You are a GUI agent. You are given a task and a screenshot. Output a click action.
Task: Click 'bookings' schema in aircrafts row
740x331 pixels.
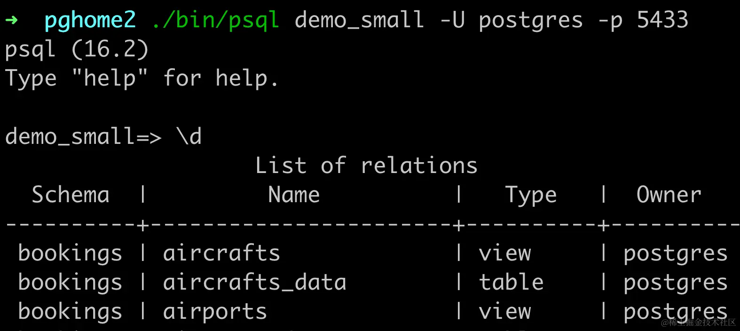click(x=70, y=254)
